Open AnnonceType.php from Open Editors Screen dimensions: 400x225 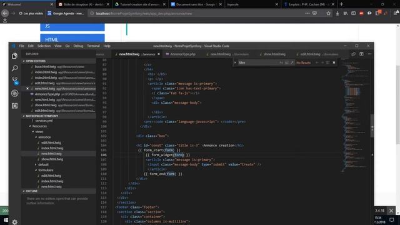pyautogui.click(x=58, y=94)
